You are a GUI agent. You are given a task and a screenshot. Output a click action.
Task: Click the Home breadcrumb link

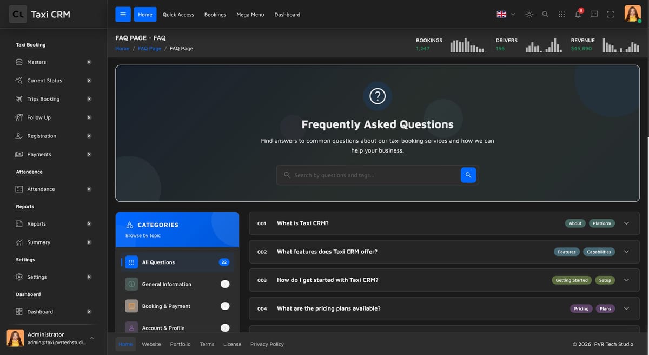(x=122, y=48)
